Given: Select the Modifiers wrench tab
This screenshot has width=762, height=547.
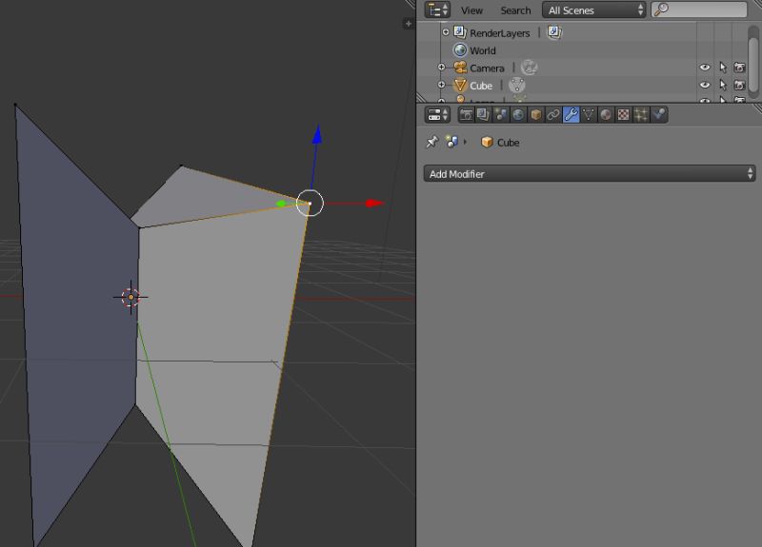Looking at the screenshot, I should pos(571,115).
